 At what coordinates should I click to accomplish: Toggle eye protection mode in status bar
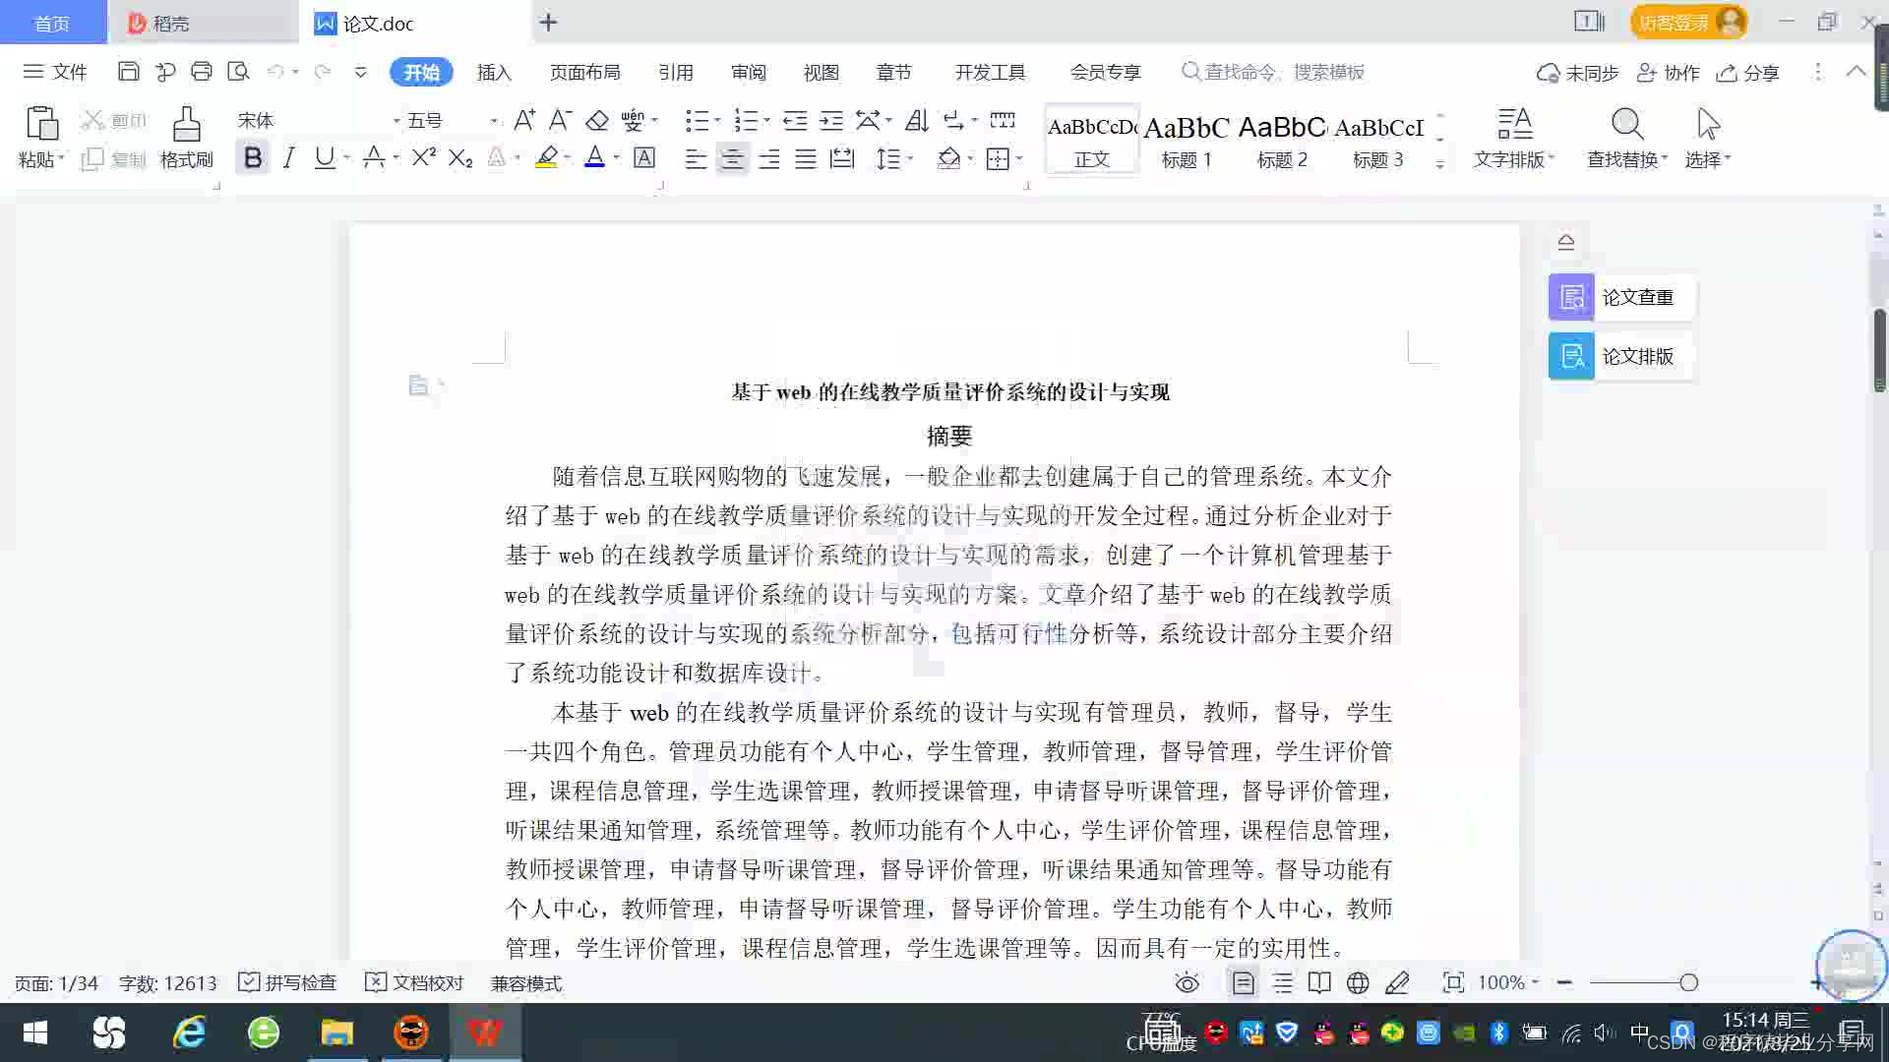click(1188, 982)
